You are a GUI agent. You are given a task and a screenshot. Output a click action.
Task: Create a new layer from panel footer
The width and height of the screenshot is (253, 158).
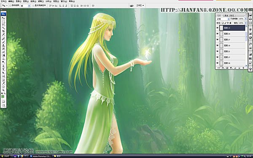pyautogui.click(x=239, y=68)
